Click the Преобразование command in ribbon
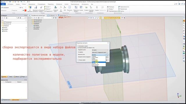Screen dimensions: 186x104 tap(112, 11)
